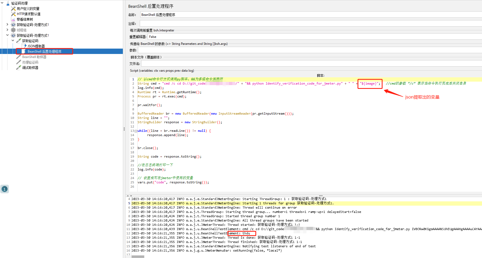This screenshot has width=482, height=258.
Task: Select 验证码处理 test plan in tree
Action: [19, 3]
